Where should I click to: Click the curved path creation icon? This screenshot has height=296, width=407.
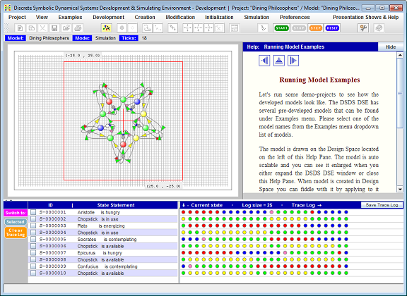147,28
